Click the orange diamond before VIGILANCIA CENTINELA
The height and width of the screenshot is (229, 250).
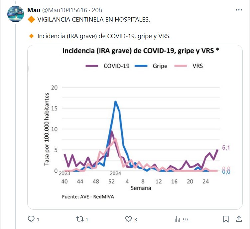click(32, 20)
